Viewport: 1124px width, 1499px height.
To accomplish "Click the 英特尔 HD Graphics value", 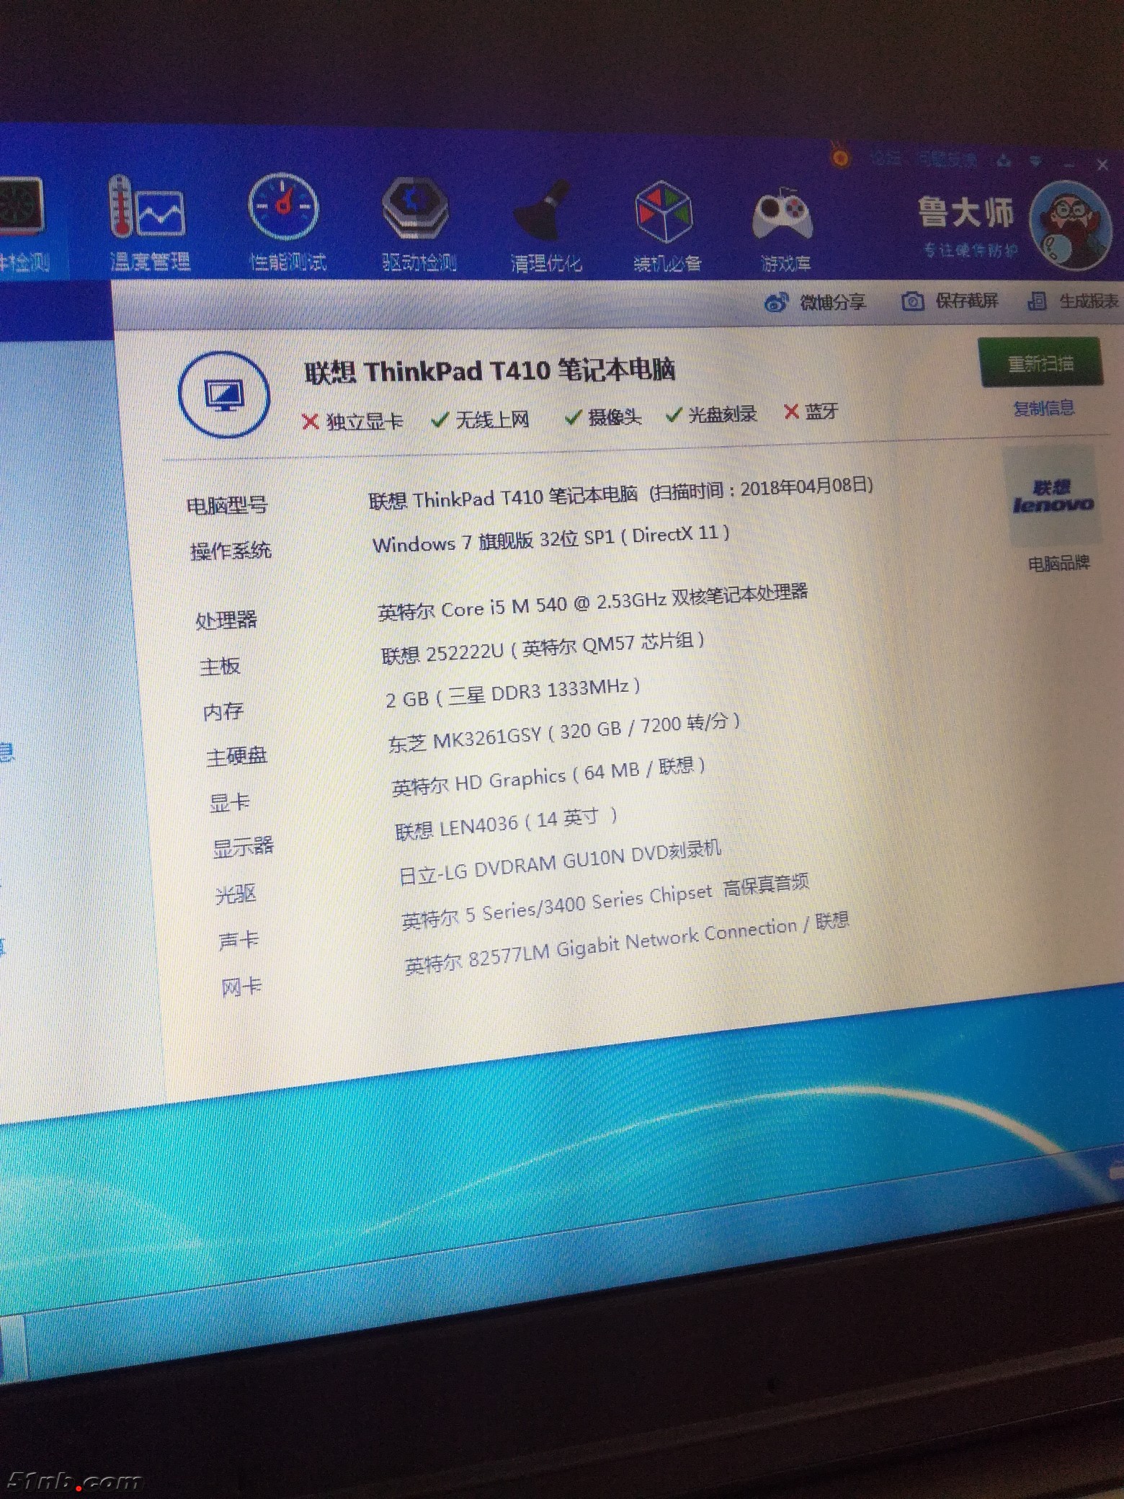I will click(548, 777).
